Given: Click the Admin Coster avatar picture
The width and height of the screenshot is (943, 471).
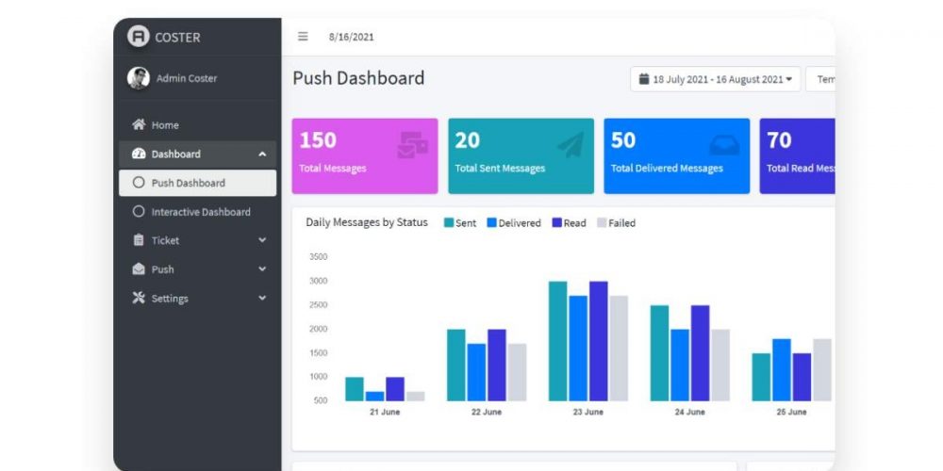Looking at the screenshot, I should pyautogui.click(x=139, y=78).
